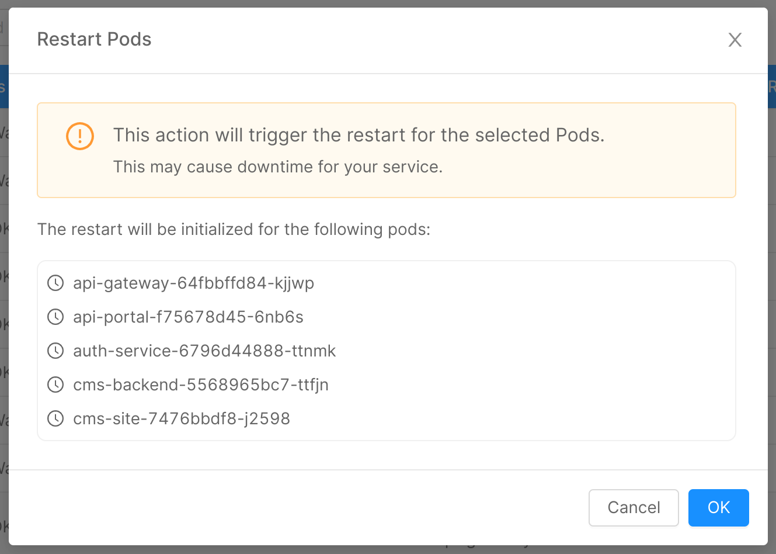Select the cms-backend-5568965bc7-ttfjn pod name

coord(201,385)
